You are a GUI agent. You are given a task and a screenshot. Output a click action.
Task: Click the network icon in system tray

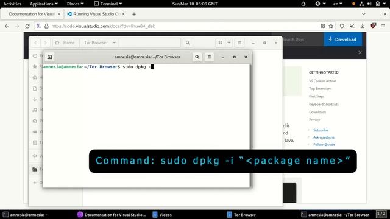[361, 4]
